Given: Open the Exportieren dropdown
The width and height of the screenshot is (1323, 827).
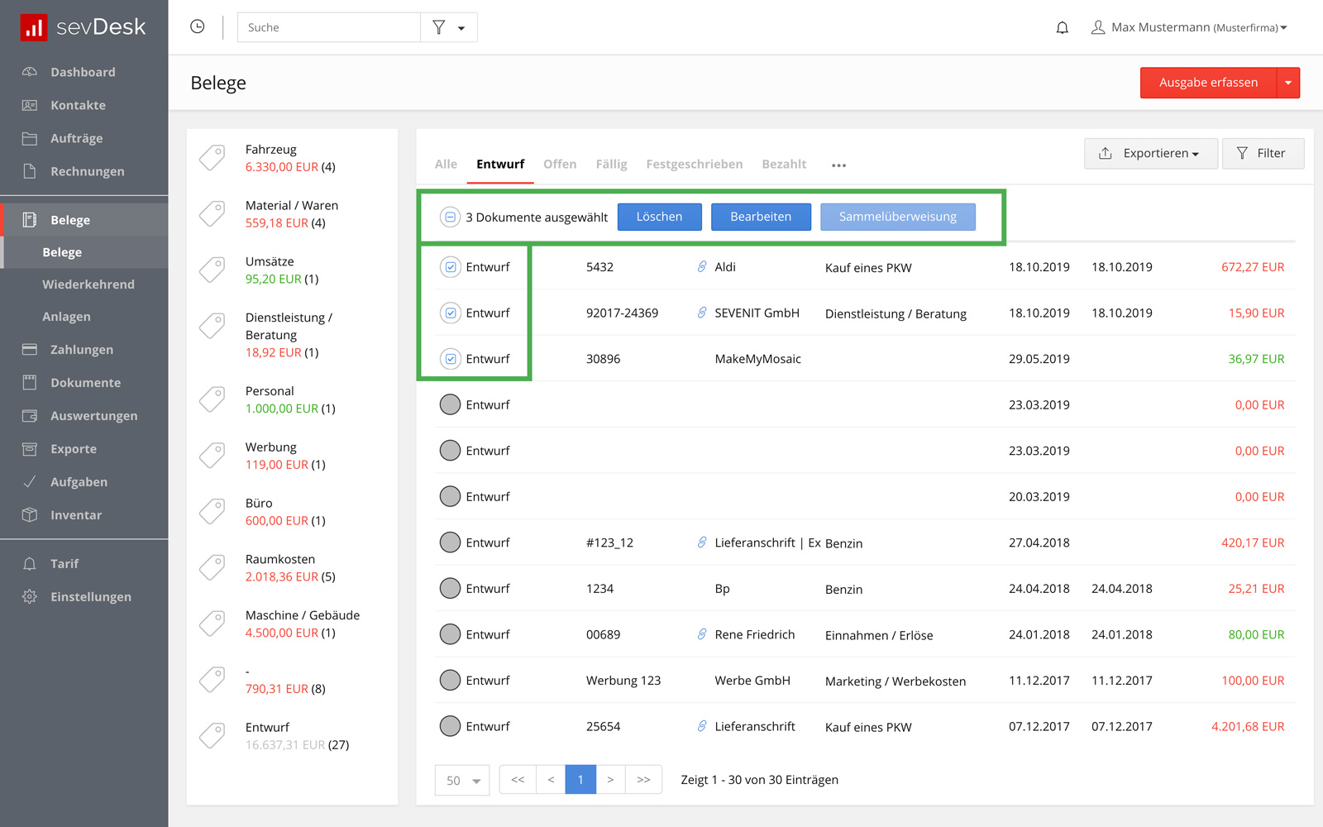Looking at the screenshot, I should pyautogui.click(x=1151, y=153).
